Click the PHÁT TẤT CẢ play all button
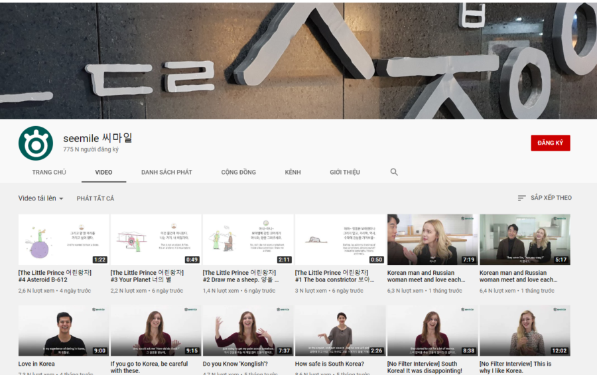The height and width of the screenshot is (375, 597). [x=95, y=198]
